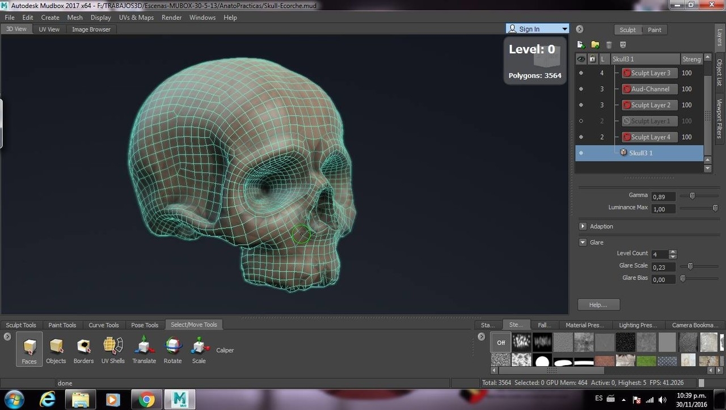
Task: Toggle visibility of Sculpt Layer 3
Action: click(581, 73)
